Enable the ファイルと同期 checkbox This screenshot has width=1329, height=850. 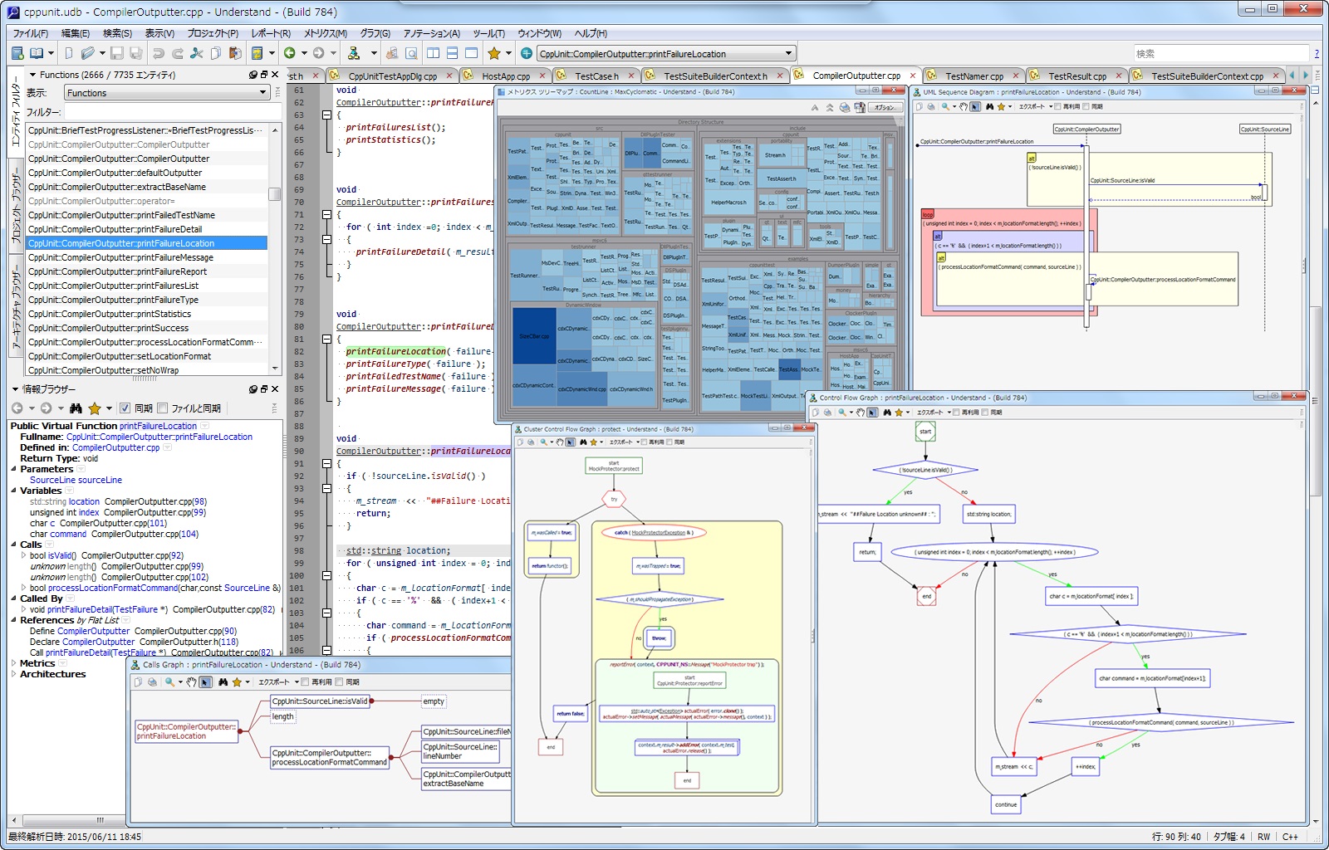click(163, 408)
